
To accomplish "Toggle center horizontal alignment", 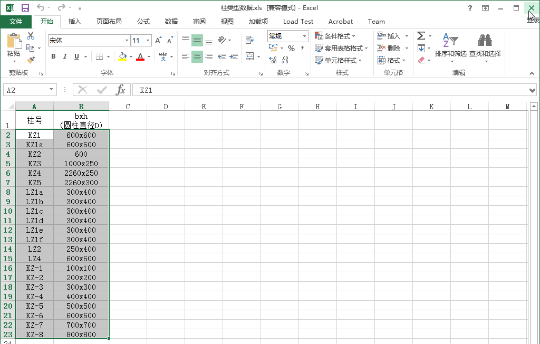I will pos(197,56).
